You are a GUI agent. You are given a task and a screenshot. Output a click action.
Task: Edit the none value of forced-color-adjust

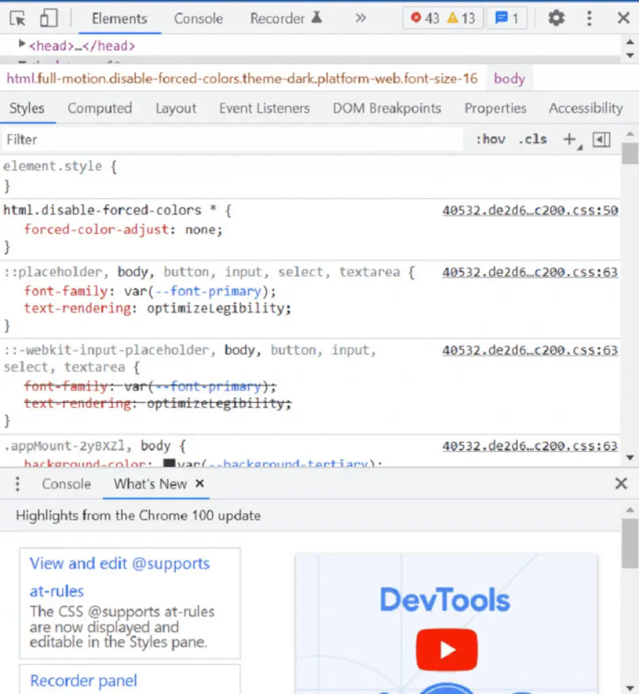pyautogui.click(x=200, y=230)
